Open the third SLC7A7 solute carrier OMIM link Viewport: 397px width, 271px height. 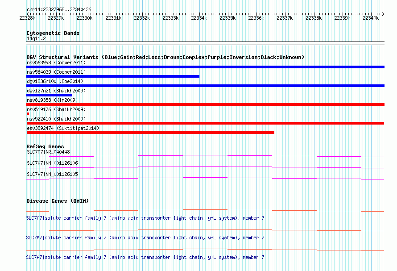click(x=145, y=257)
